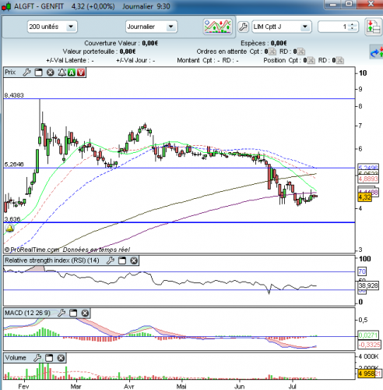
Task: Click the green A buy button in Prix panel
Action: pyautogui.click(x=71, y=73)
